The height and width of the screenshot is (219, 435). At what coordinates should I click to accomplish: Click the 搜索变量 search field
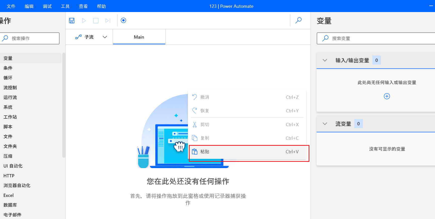tap(376, 38)
